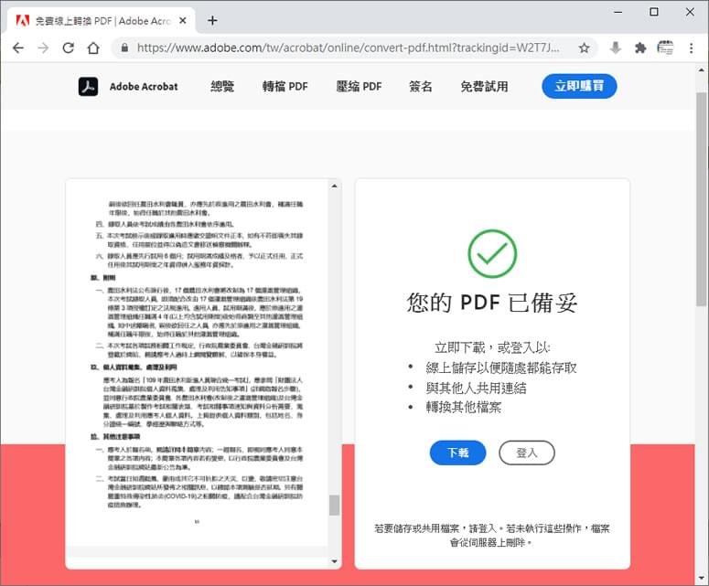Open the browser home page icon
Image resolution: width=709 pixels, height=586 pixels.
pyautogui.click(x=93, y=48)
